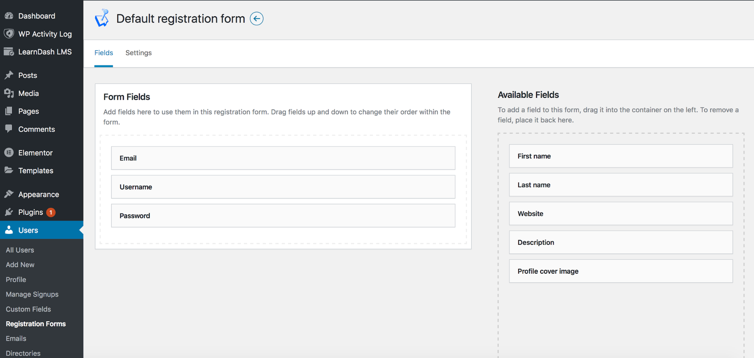754x358 pixels.
Task: Click the Posts pushpin icon
Action: (x=9, y=75)
